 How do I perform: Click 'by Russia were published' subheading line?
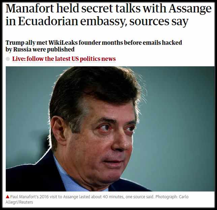40,49
